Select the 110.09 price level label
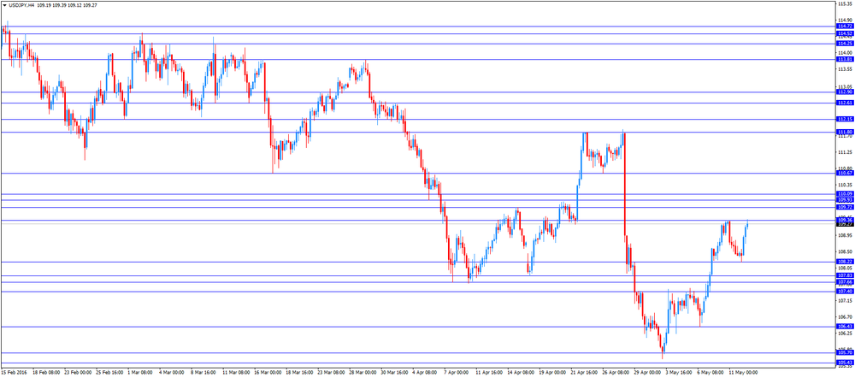Image resolution: width=855 pixels, height=378 pixels. [844, 193]
